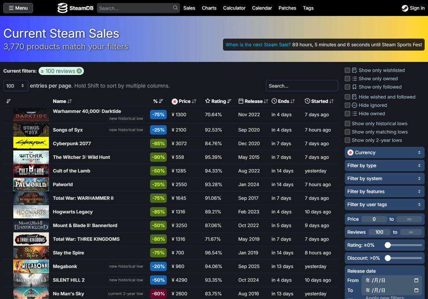
Task: Sort by Started history column header
Action: tap(319, 101)
